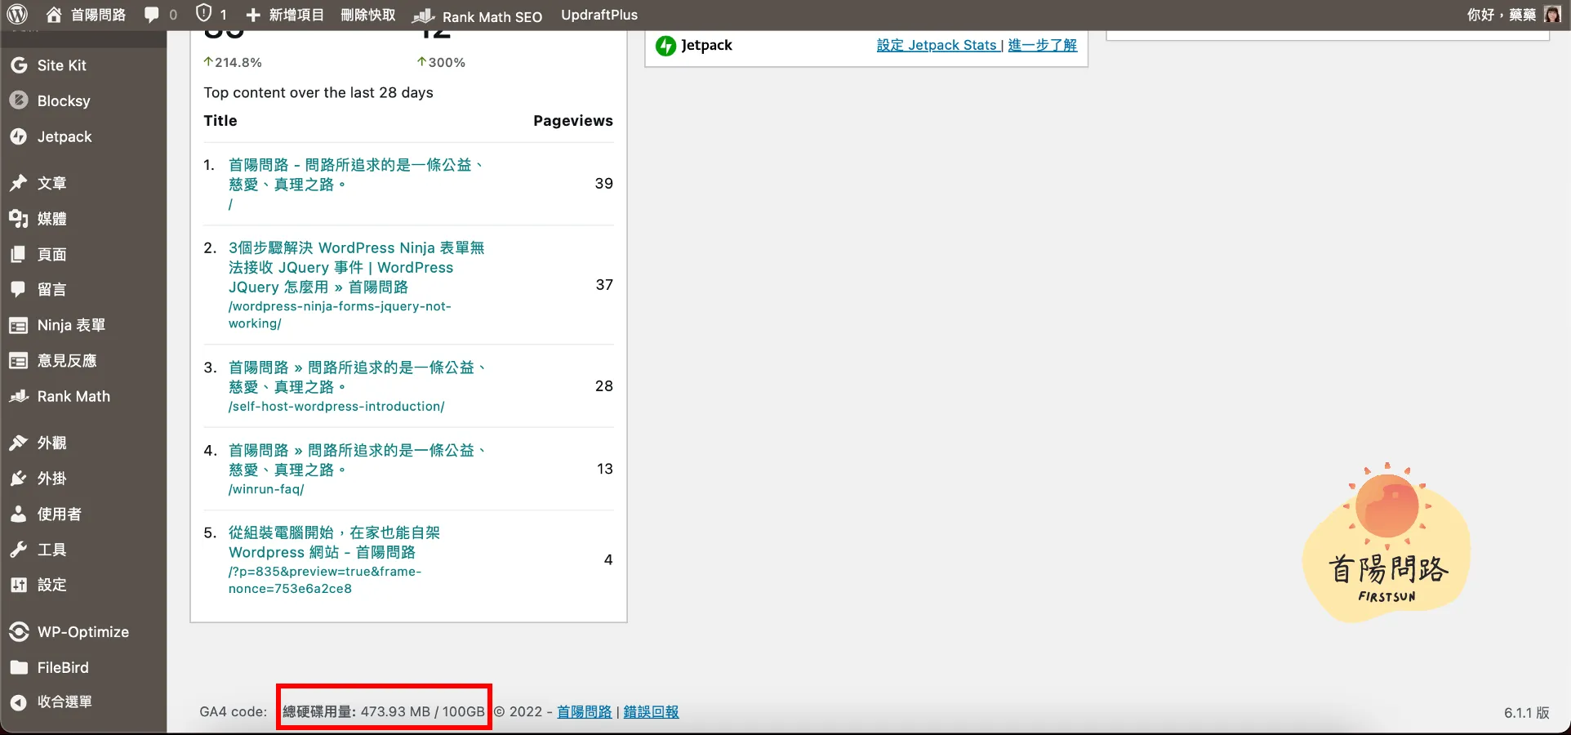Click UpdraftPlus in admin bar
Viewport: 1571px width, 735px height.
pos(599,15)
